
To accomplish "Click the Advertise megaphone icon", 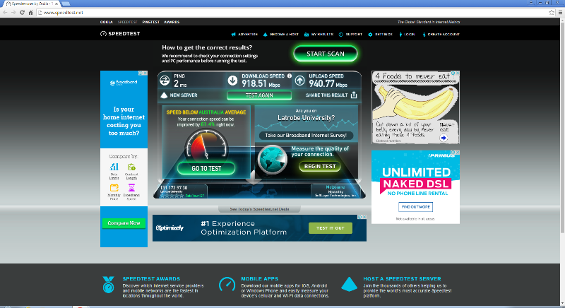I will point(234,35).
